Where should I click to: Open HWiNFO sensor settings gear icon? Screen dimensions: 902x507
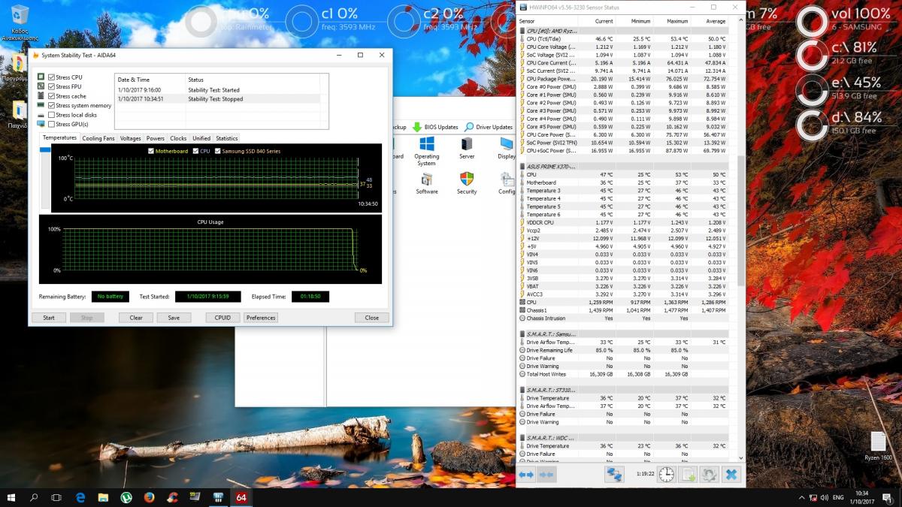tap(709, 475)
